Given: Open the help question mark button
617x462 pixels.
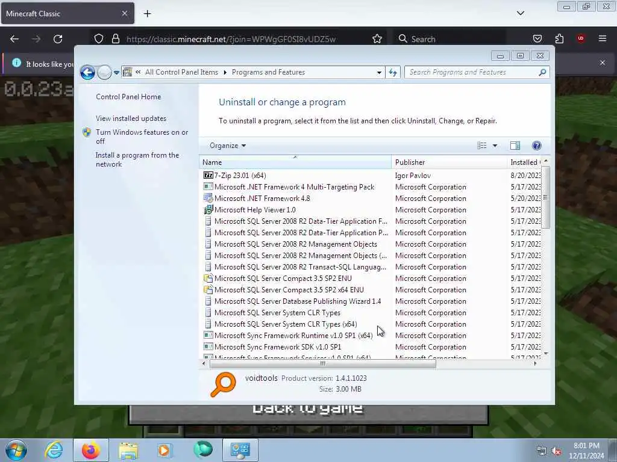Looking at the screenshot, I should tap(536, 146).
